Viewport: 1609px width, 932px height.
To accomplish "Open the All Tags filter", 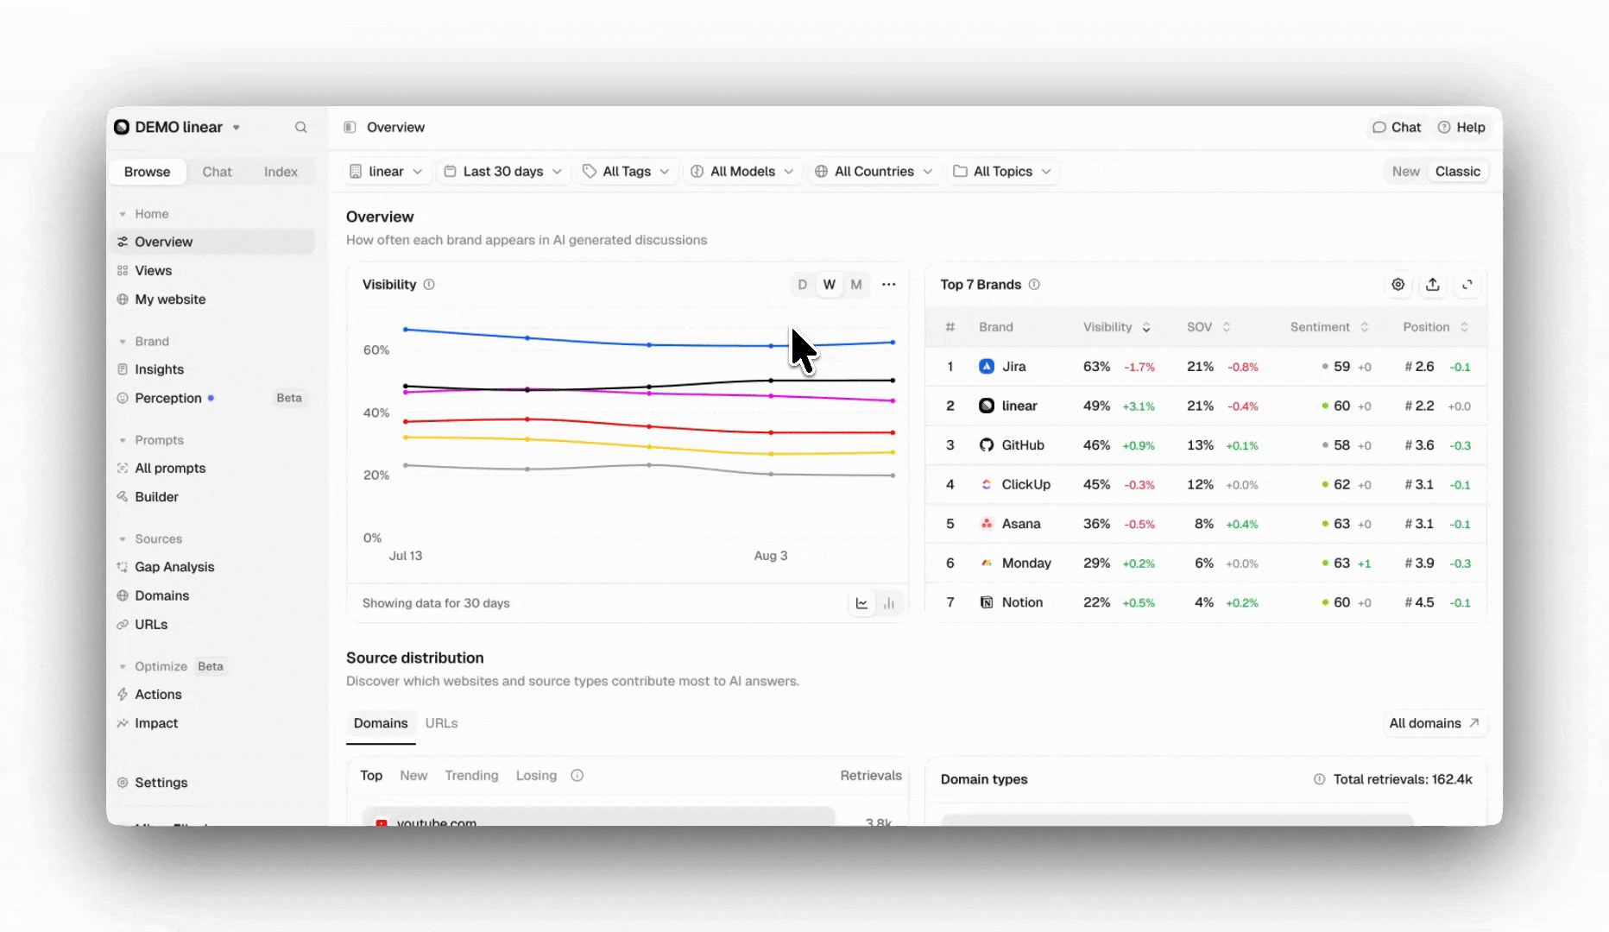I will pos(627,172).
